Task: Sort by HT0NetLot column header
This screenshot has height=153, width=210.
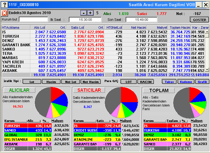Action: coord(114,28)
